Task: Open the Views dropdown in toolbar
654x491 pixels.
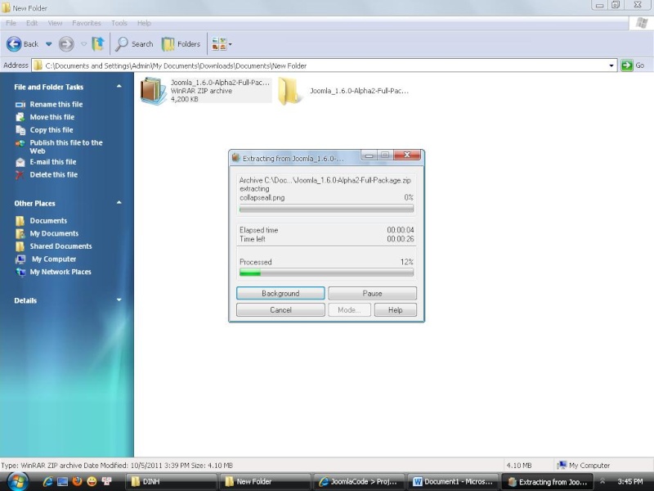Action: coord(222,44)
